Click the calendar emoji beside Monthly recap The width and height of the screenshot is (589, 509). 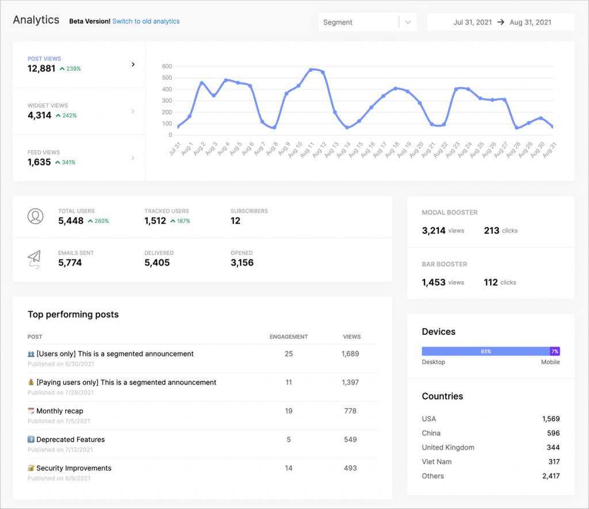click(x=31, y=411)
